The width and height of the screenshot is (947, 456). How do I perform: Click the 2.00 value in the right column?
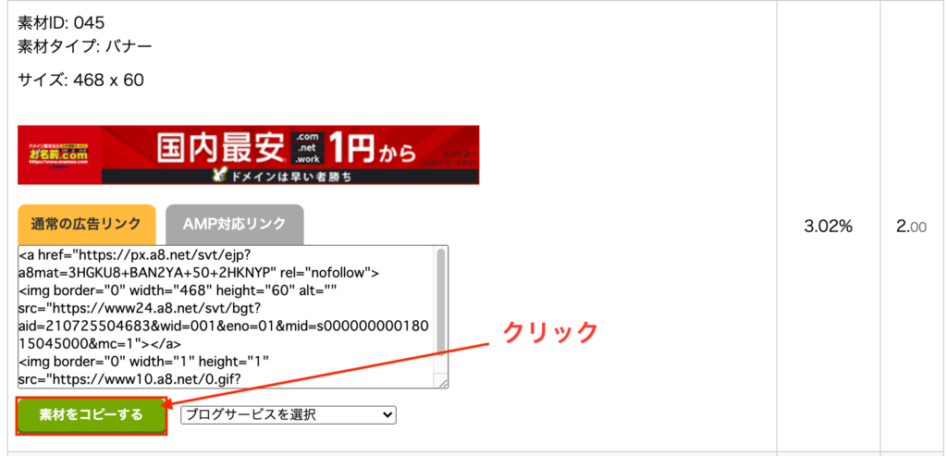point(911,227)
